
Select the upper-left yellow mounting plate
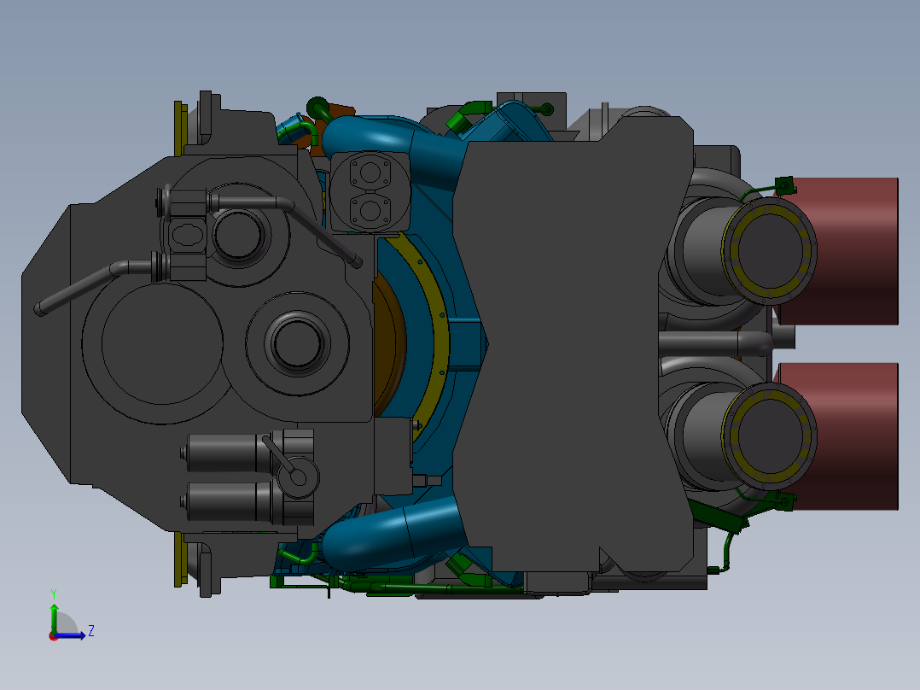(x=181, y=128)
